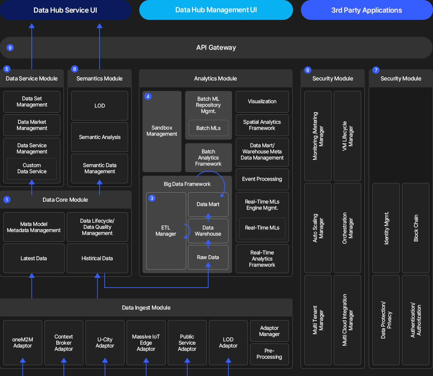The width and height of the screenshot is (433, 376).
Task: Click the Visualization box
Action: click(x=262, y=102)
